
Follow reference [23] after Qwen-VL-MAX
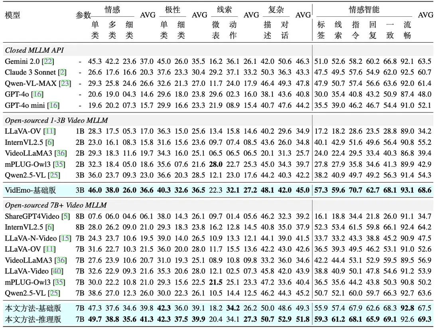pyautogui.click(x=65, y=83)
